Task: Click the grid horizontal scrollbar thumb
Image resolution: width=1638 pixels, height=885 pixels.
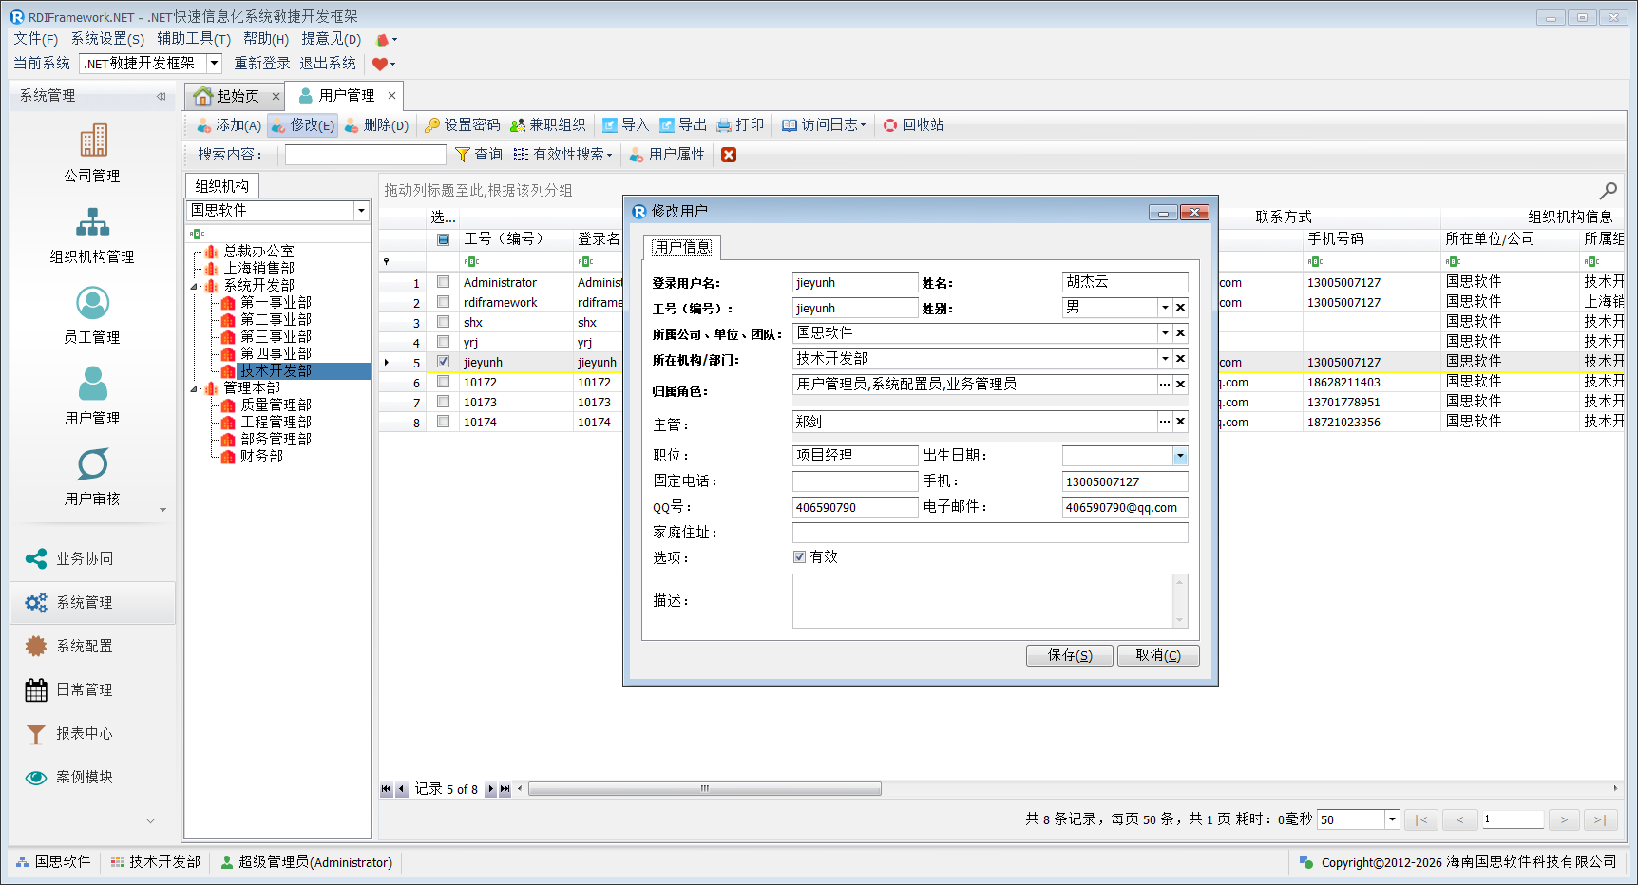Action: click(704, 789)
